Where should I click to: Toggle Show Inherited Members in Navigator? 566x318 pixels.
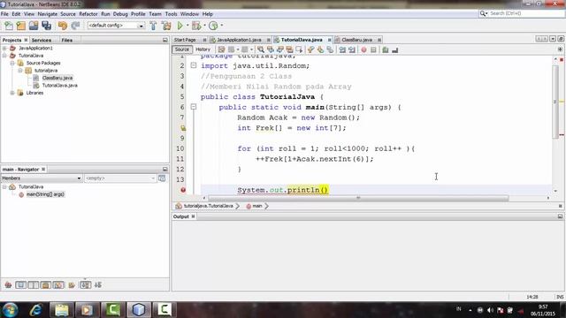point(8,284)
